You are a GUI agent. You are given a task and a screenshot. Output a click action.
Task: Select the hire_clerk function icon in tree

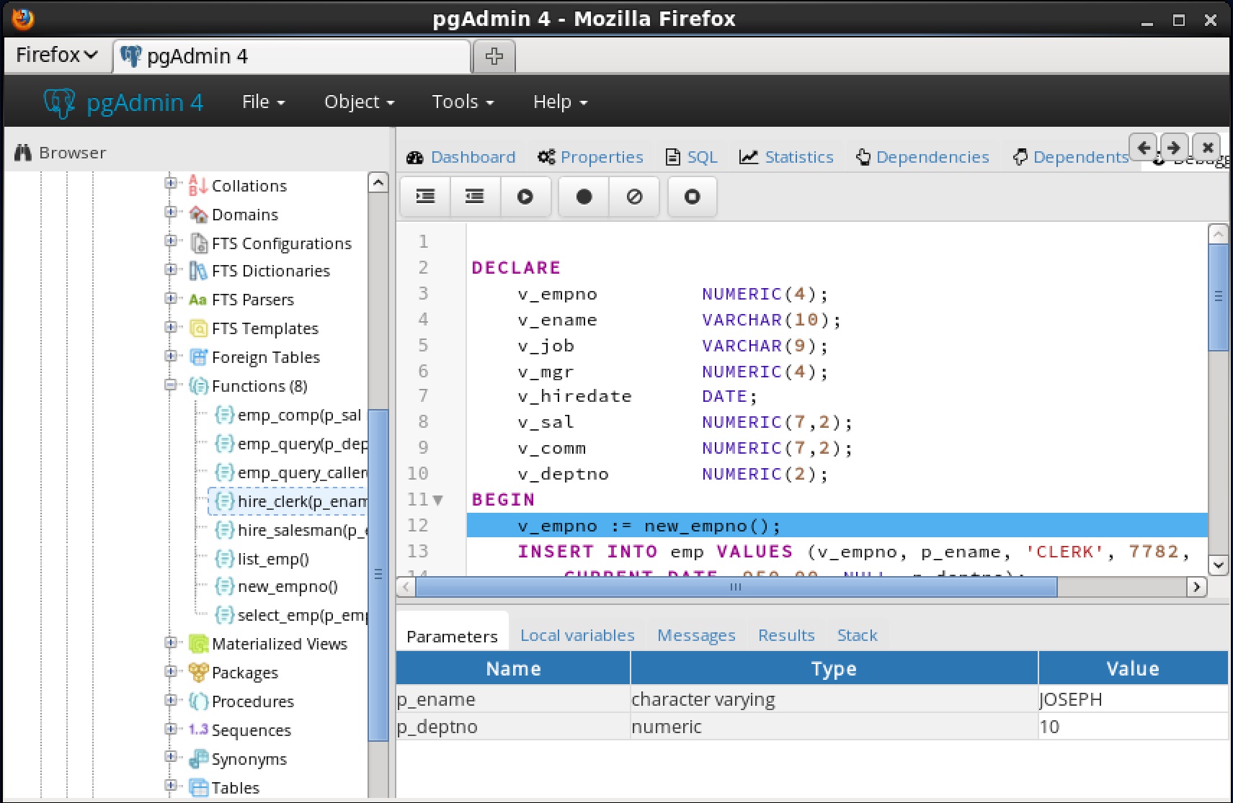[x=225, y=501]
